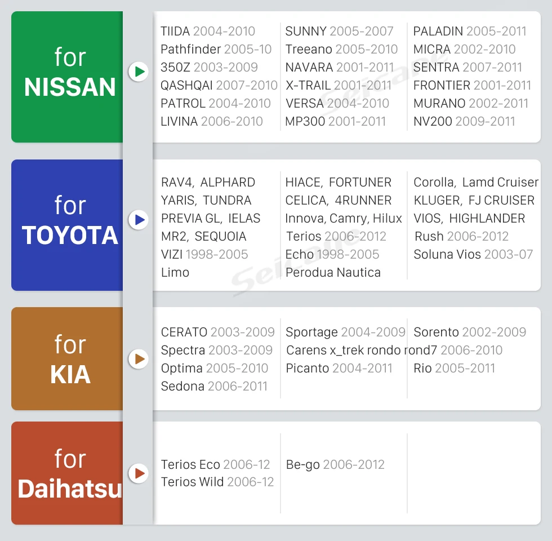
Task: Click 'PATROL 2004-2010' entry
Action: click(x=215, y=103)
